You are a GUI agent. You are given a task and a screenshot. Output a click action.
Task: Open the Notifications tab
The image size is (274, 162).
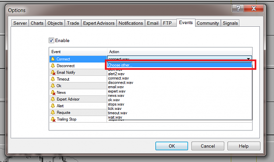click(131, 23)
